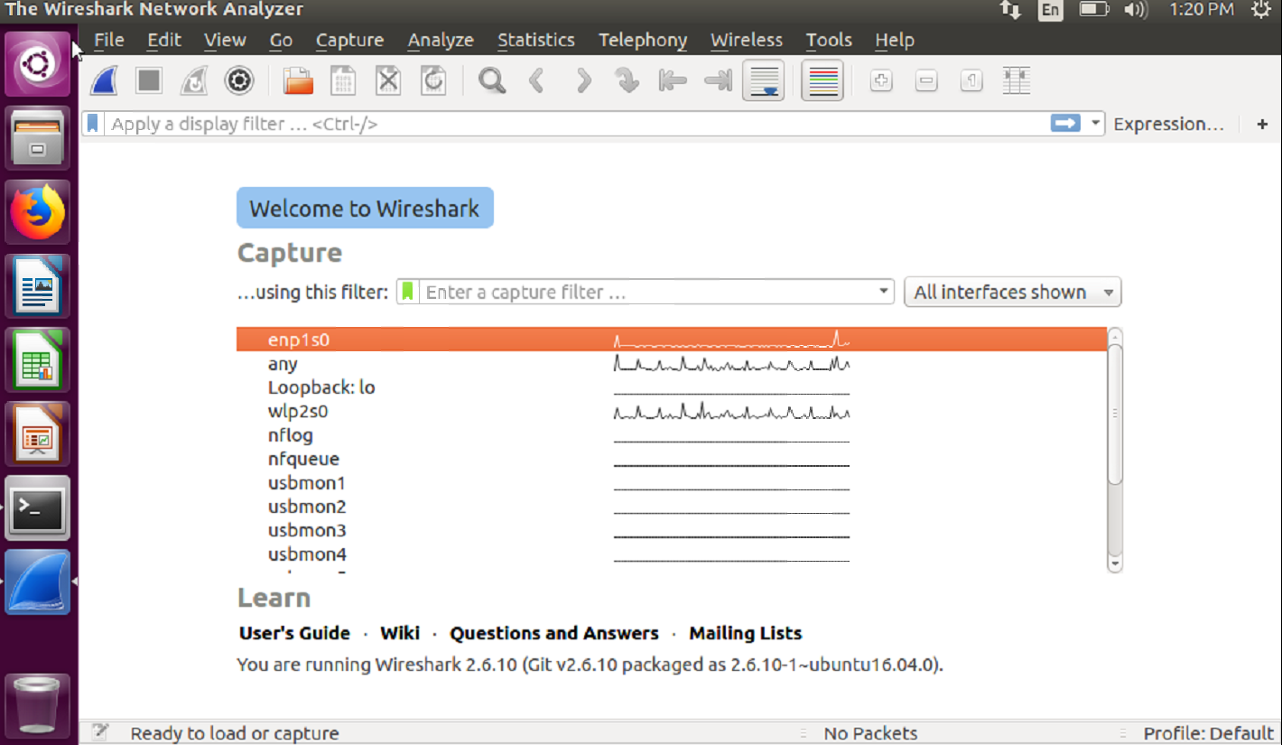1282x745 pixels.
Task: Select the usbmon1 interface
Action: click(x=672, y=483)
